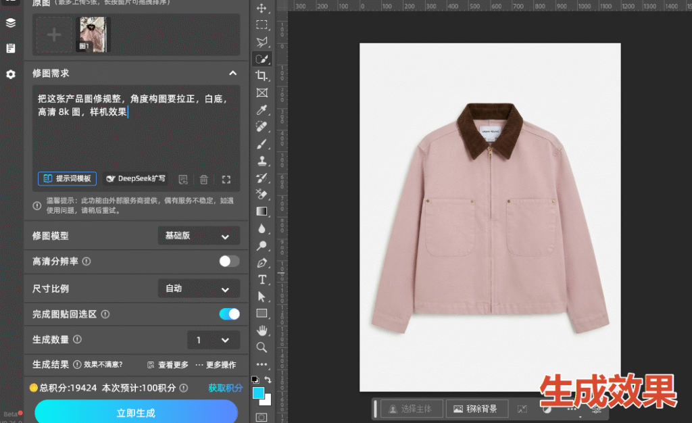Click 效果不满意? link
This screenshot has height=423, width=692.
click(x=103, y=364)
